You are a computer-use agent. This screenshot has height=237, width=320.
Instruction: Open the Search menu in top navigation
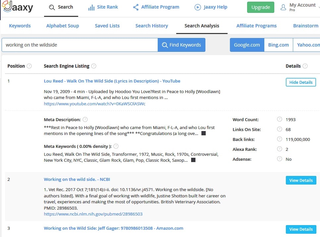[x=61, y=7]
